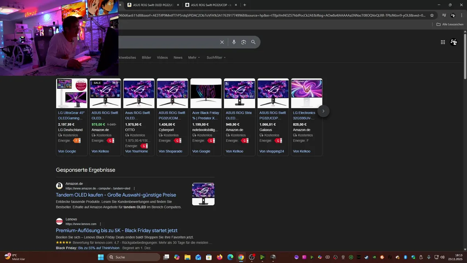
Task: Switch to the Videos results tab
Action: pos(162,57)
